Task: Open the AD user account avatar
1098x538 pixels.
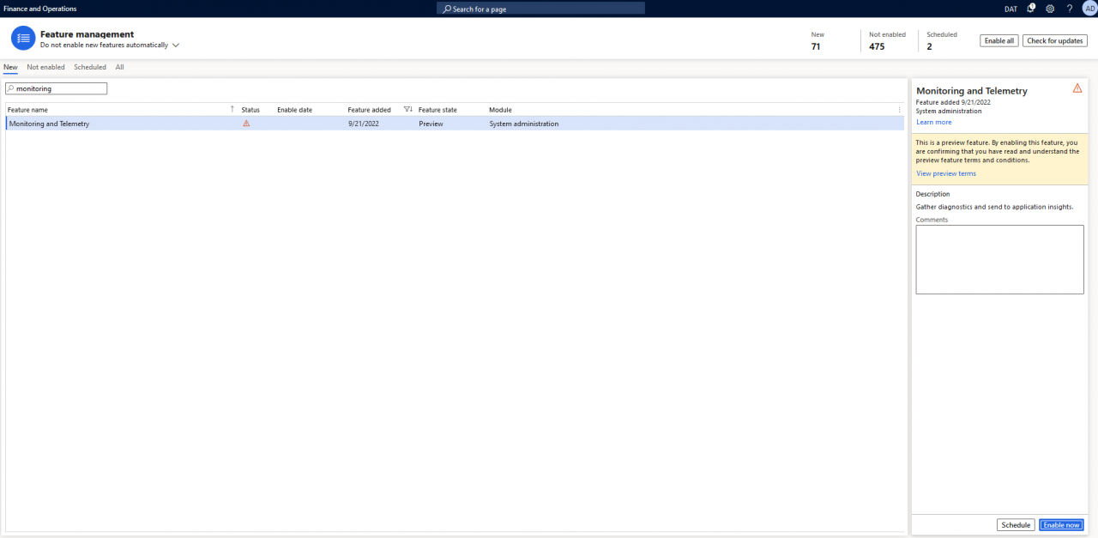Action: click(1089, 9)
